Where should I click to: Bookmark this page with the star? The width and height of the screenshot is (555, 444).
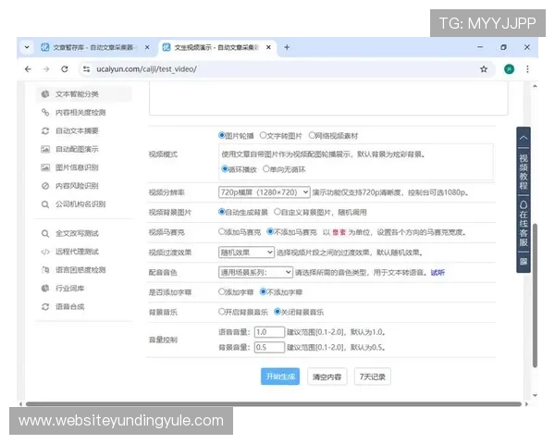(484, 69)
